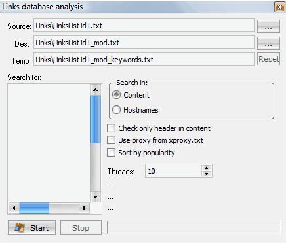Click the Search for list's up scroll arrow

[95, 90]
